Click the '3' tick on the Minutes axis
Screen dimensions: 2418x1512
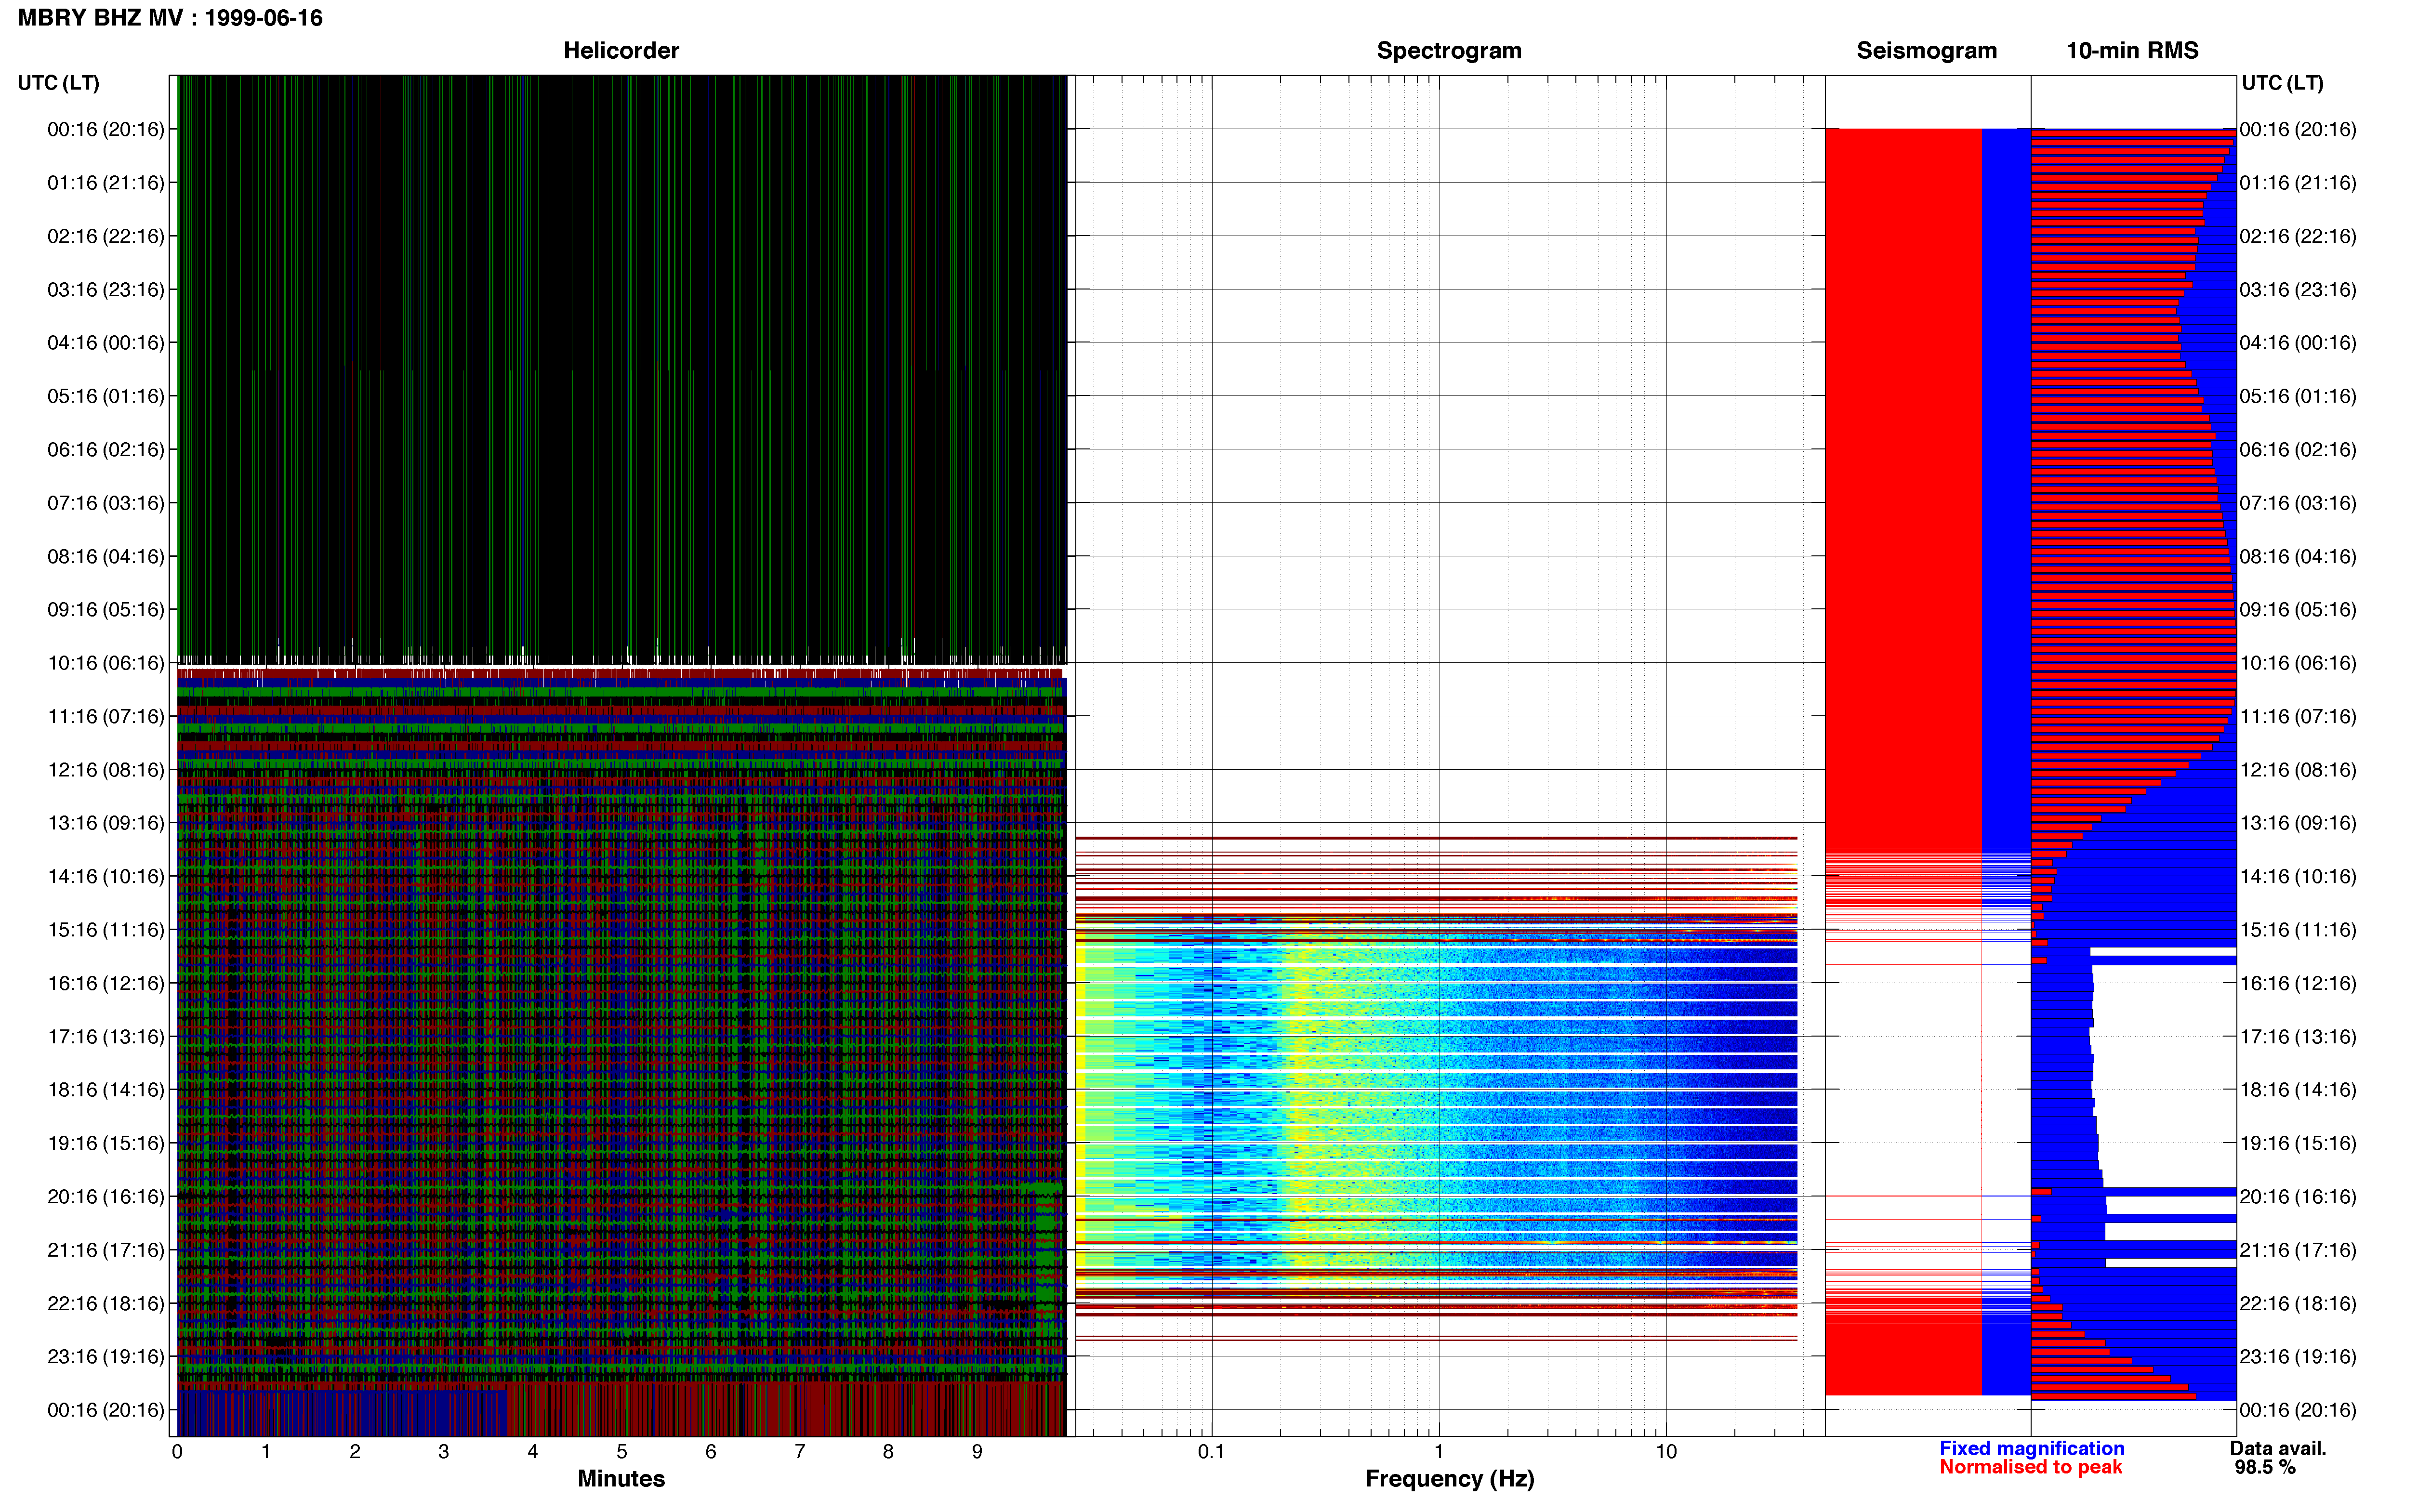pos(444,1451)
